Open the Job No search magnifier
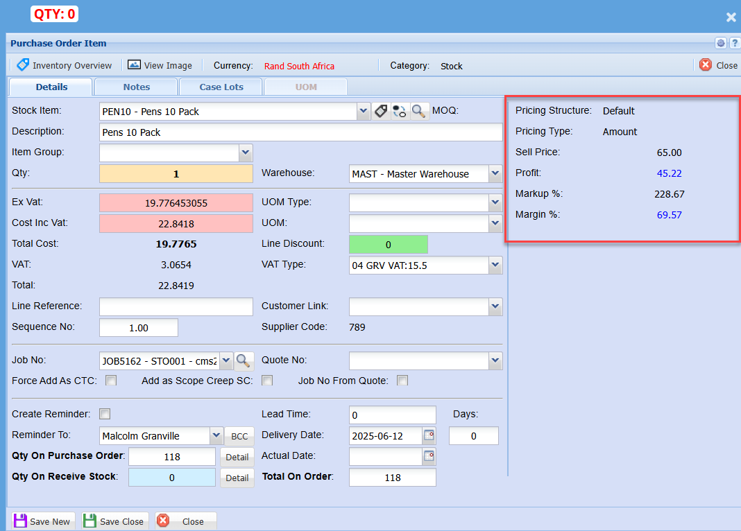 244,360
